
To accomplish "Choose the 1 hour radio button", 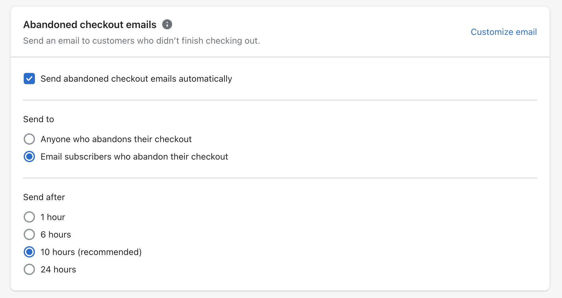I will pos(29,217).
